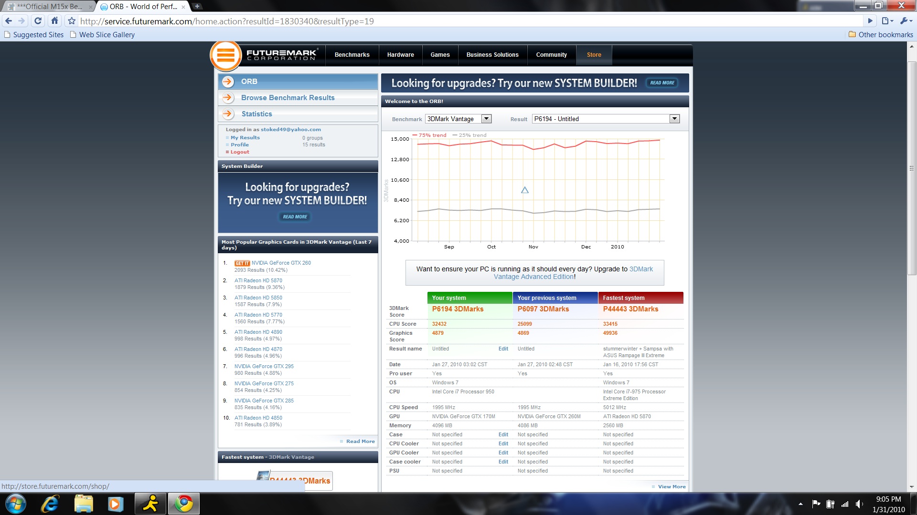Open Suggested Sites bookmark
The image size is (917, 515).
pos(34,35)
